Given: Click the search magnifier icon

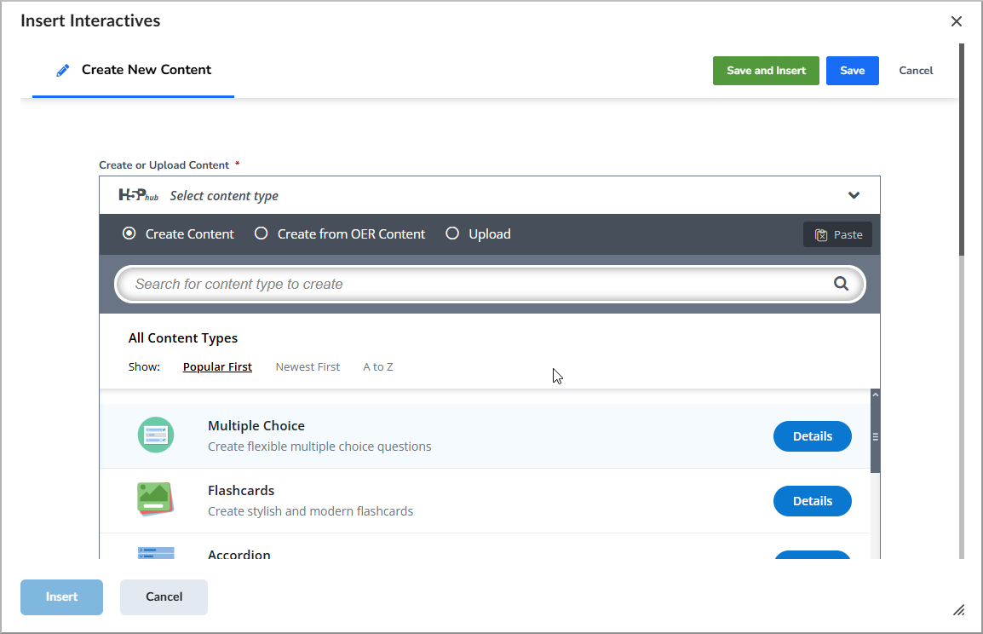Looking at the screenshot, I should coord(842,283).
